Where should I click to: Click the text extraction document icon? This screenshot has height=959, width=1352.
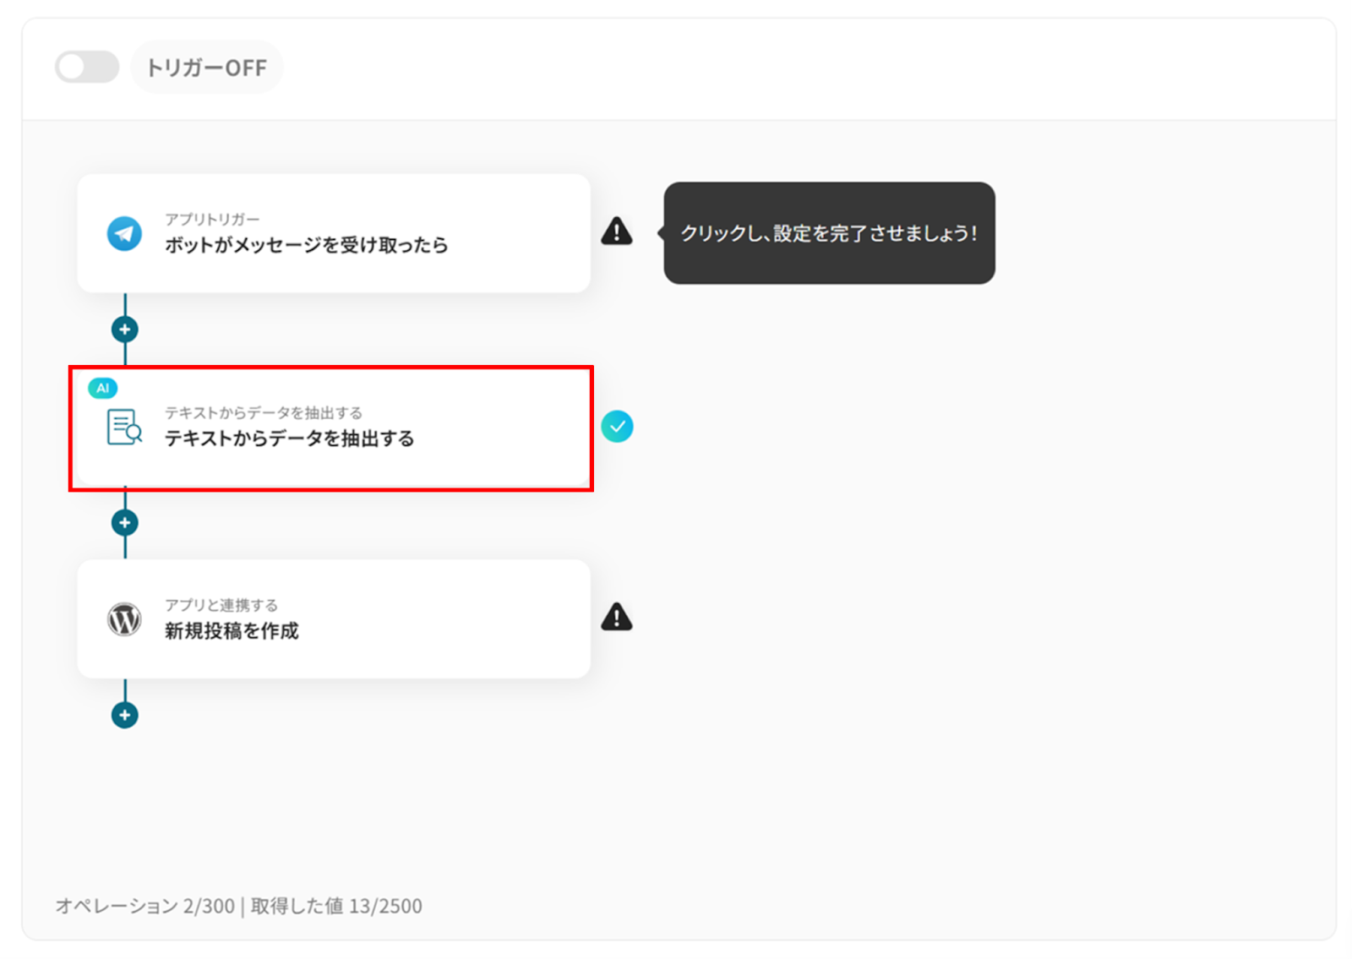point(124,427)
